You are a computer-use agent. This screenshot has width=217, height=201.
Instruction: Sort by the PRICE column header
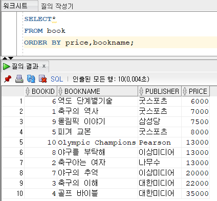196,91
